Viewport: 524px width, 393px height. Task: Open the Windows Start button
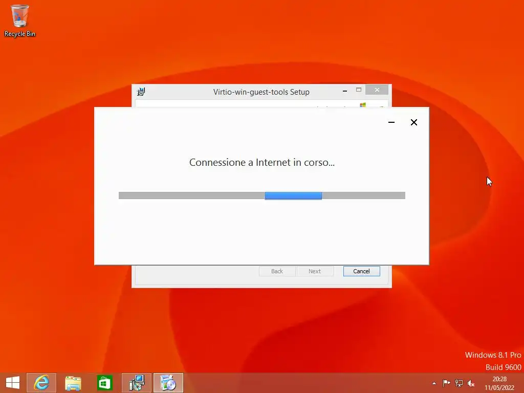pyautogui.click(x=13, y=383)
